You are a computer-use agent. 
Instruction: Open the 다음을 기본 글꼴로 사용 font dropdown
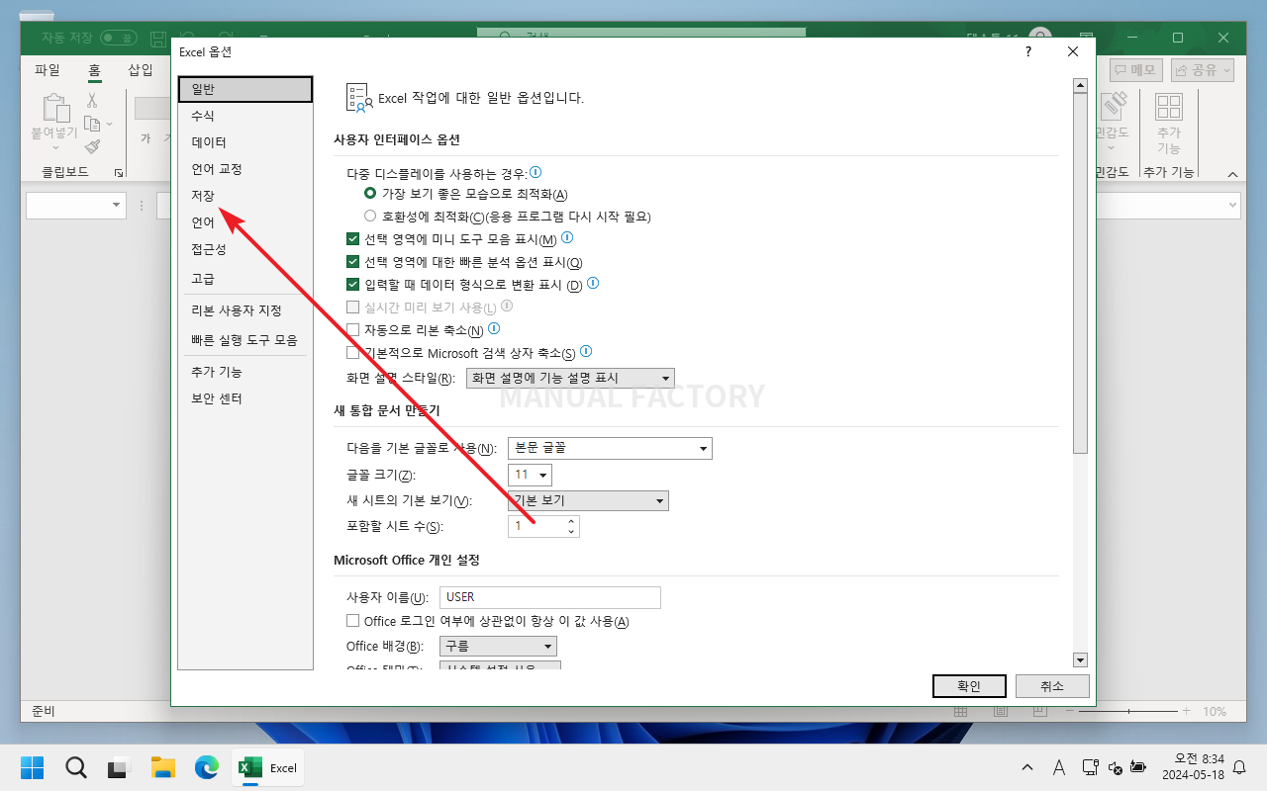coord(610,448)
